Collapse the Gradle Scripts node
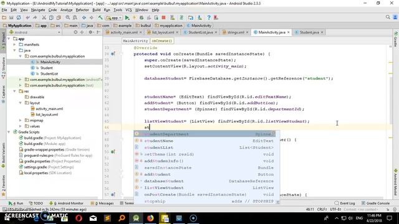 9,132
